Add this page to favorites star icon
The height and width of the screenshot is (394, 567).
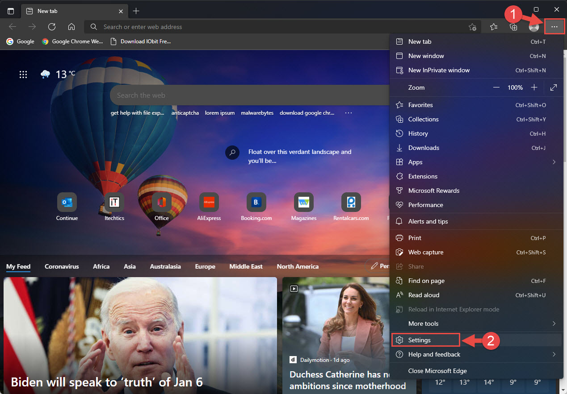(472, 27)
